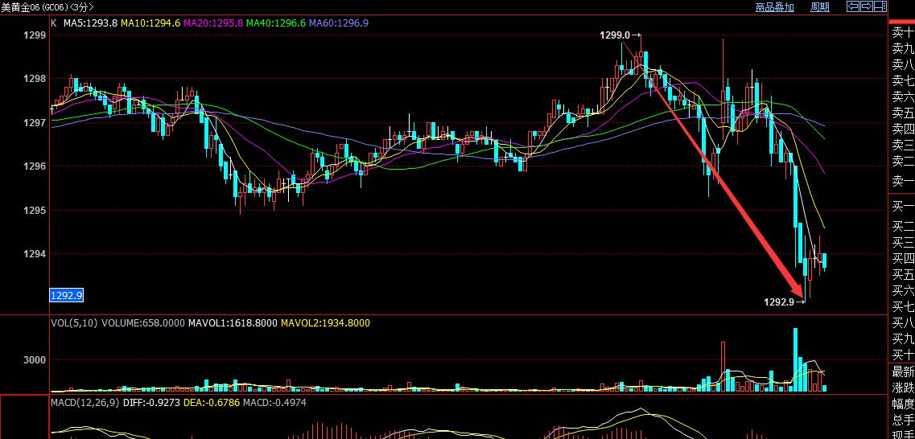Viewport: 915px width, 439px height.
Task: Click the blue 1292.9 current price tag
Action: 67,296
